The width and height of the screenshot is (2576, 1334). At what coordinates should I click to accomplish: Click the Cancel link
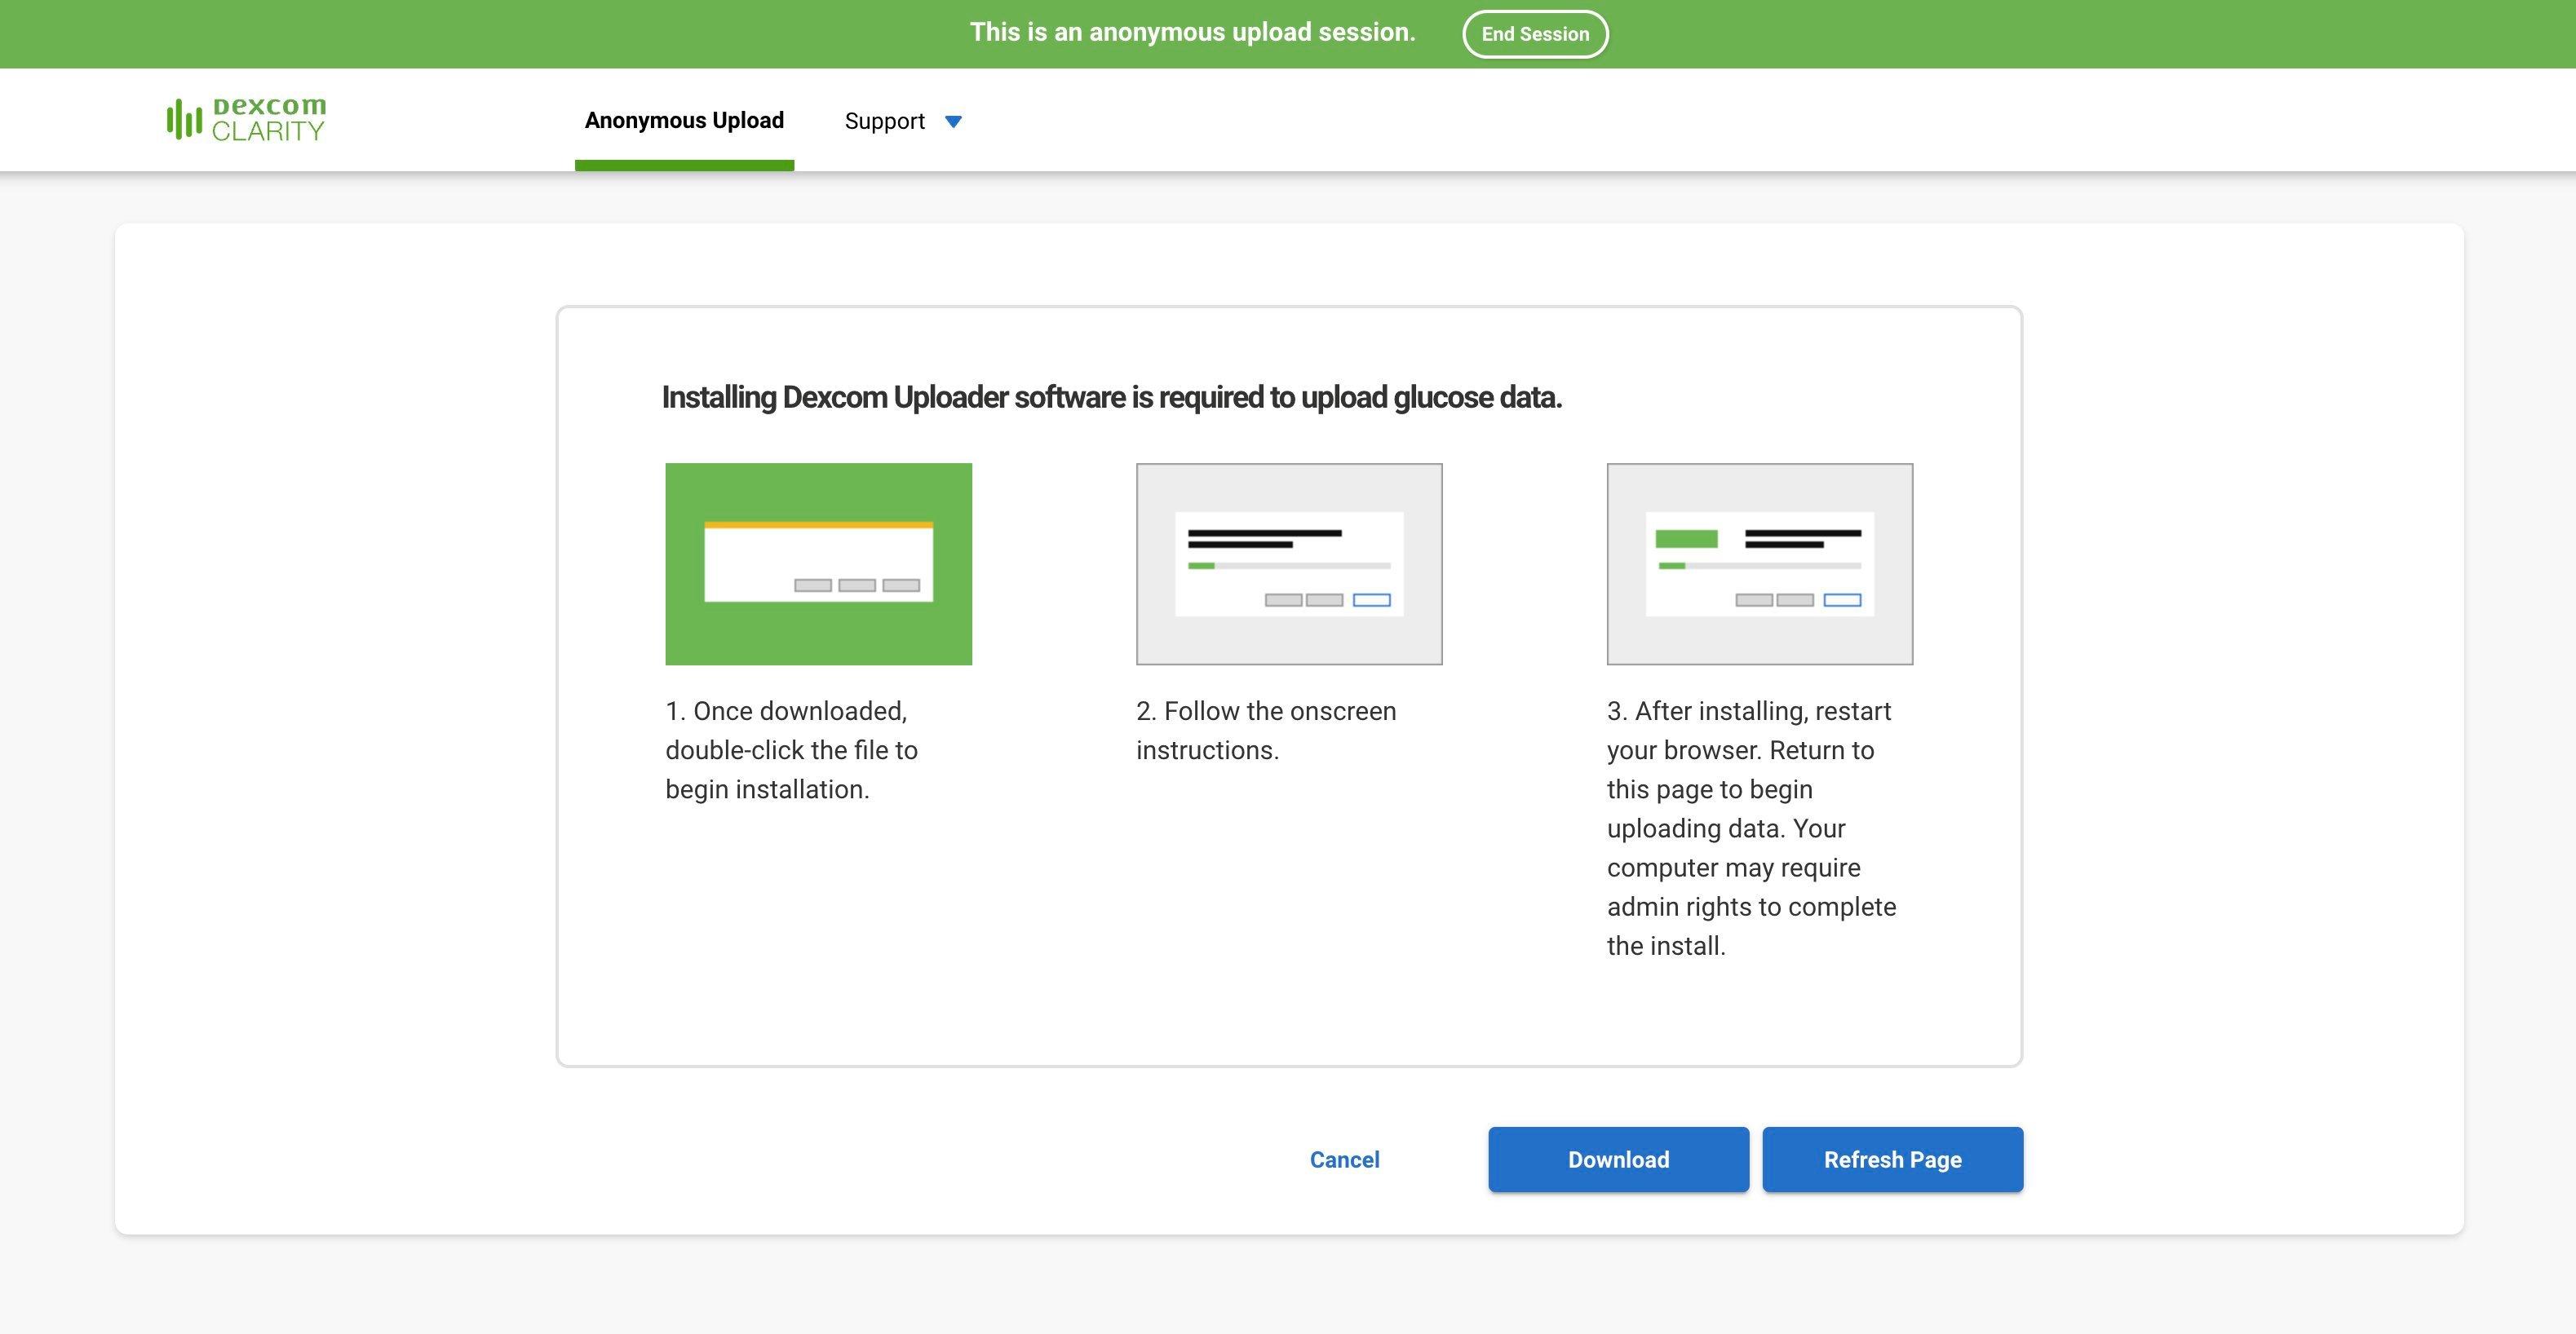(x=1344, y=1159)
